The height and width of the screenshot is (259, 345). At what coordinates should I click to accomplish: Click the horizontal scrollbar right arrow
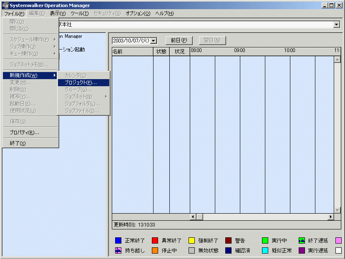pyautogui.click(x=331, y=217)
